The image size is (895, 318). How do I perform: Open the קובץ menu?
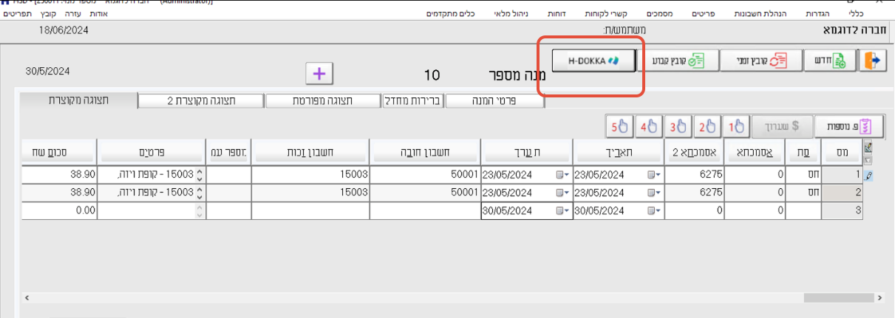tap(48, 14)
